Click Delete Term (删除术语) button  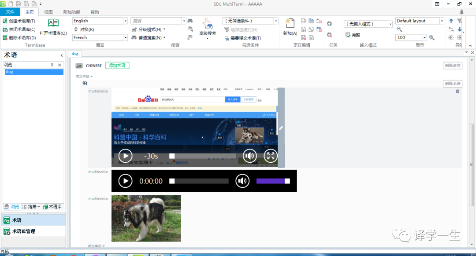click(x=452, y=84)
